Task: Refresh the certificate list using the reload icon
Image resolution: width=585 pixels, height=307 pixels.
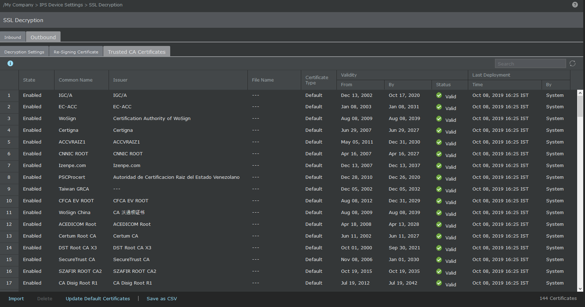Action: [x=573, y=63]
